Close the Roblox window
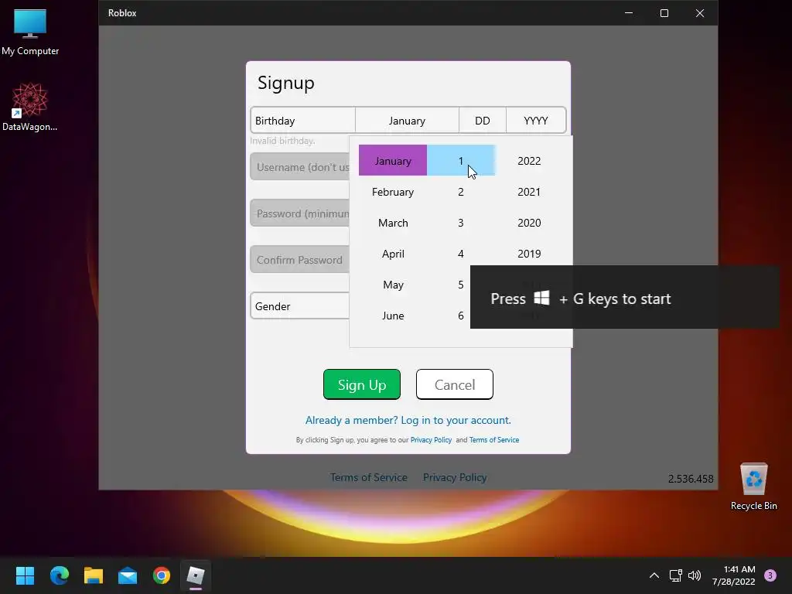Image resolution: width=792 pixels, height=594 pixels. (x=699, y=13)
